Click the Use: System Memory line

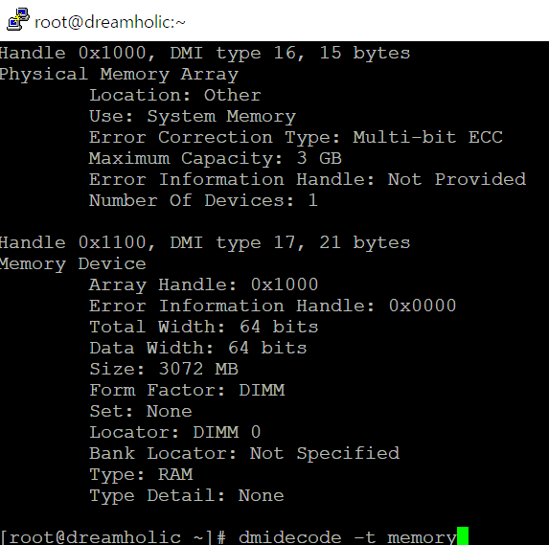coord(193,117)
